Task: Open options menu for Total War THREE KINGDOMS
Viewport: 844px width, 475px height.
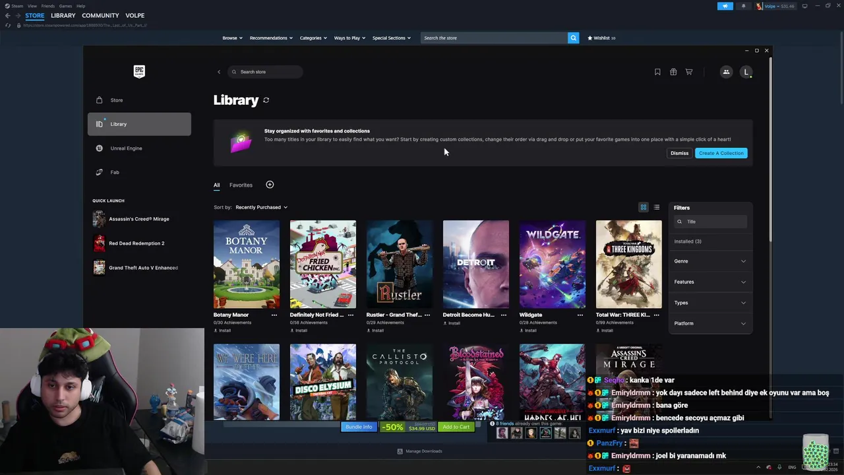Action: pos(656,315)
